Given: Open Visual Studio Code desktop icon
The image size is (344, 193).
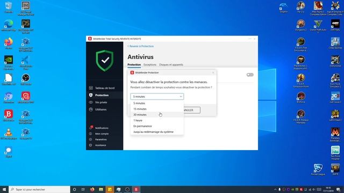Looking at the screenshot, I should [26, 63].
